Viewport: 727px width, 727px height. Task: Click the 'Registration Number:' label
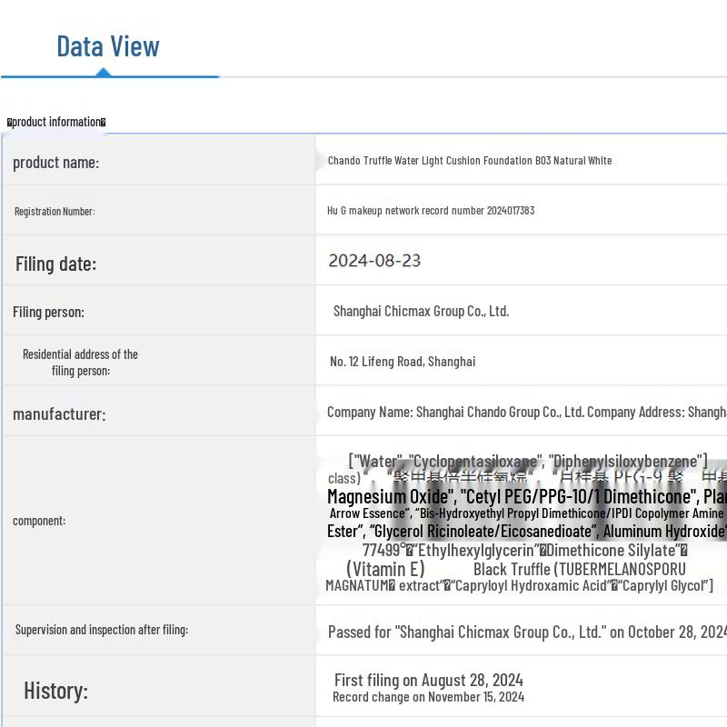click(55, 212)
